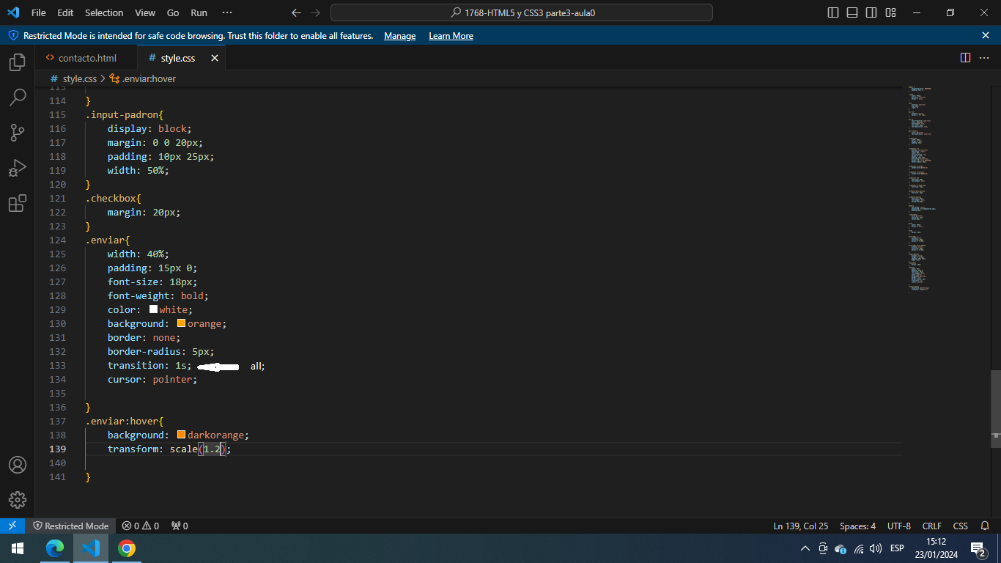Open the Customize Layout icon

pos(890,12)
